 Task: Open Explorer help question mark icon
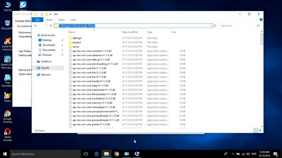click(261, 19)
